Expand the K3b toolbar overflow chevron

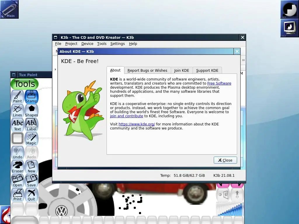243,60
